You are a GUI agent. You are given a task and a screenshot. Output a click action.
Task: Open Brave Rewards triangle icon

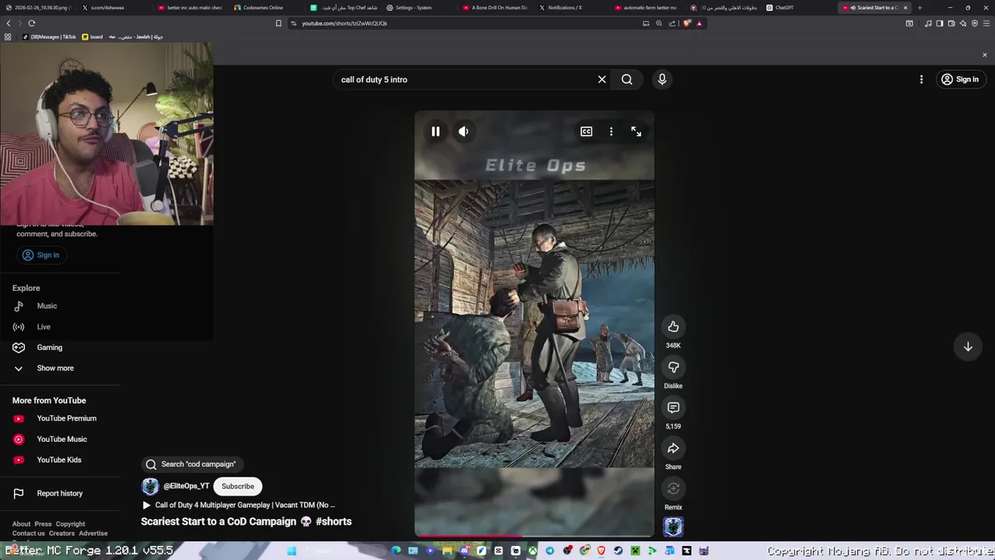pos(699,23)
